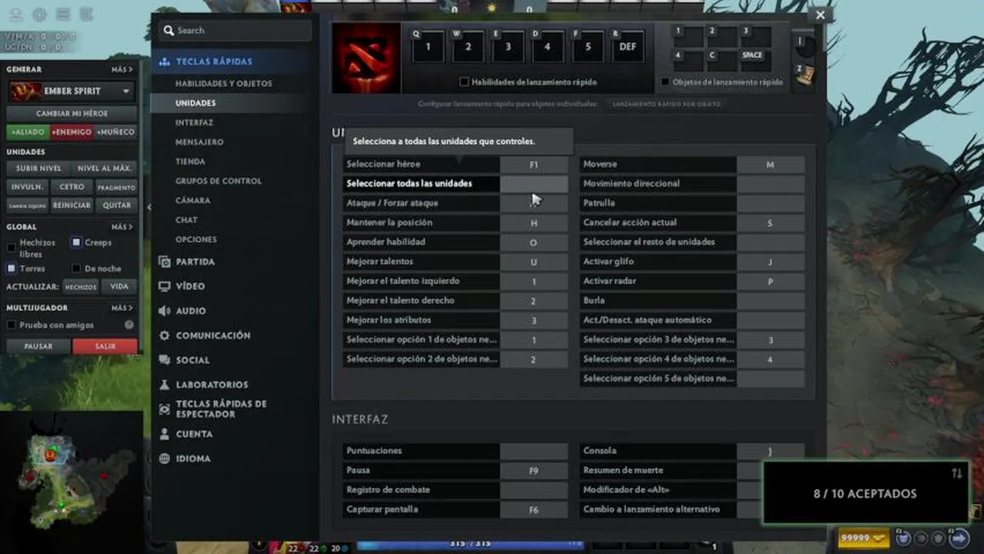Click the Cuenta person icon
Screen dimensions: 984x554
pyautogui.click(x=164, y=434)
